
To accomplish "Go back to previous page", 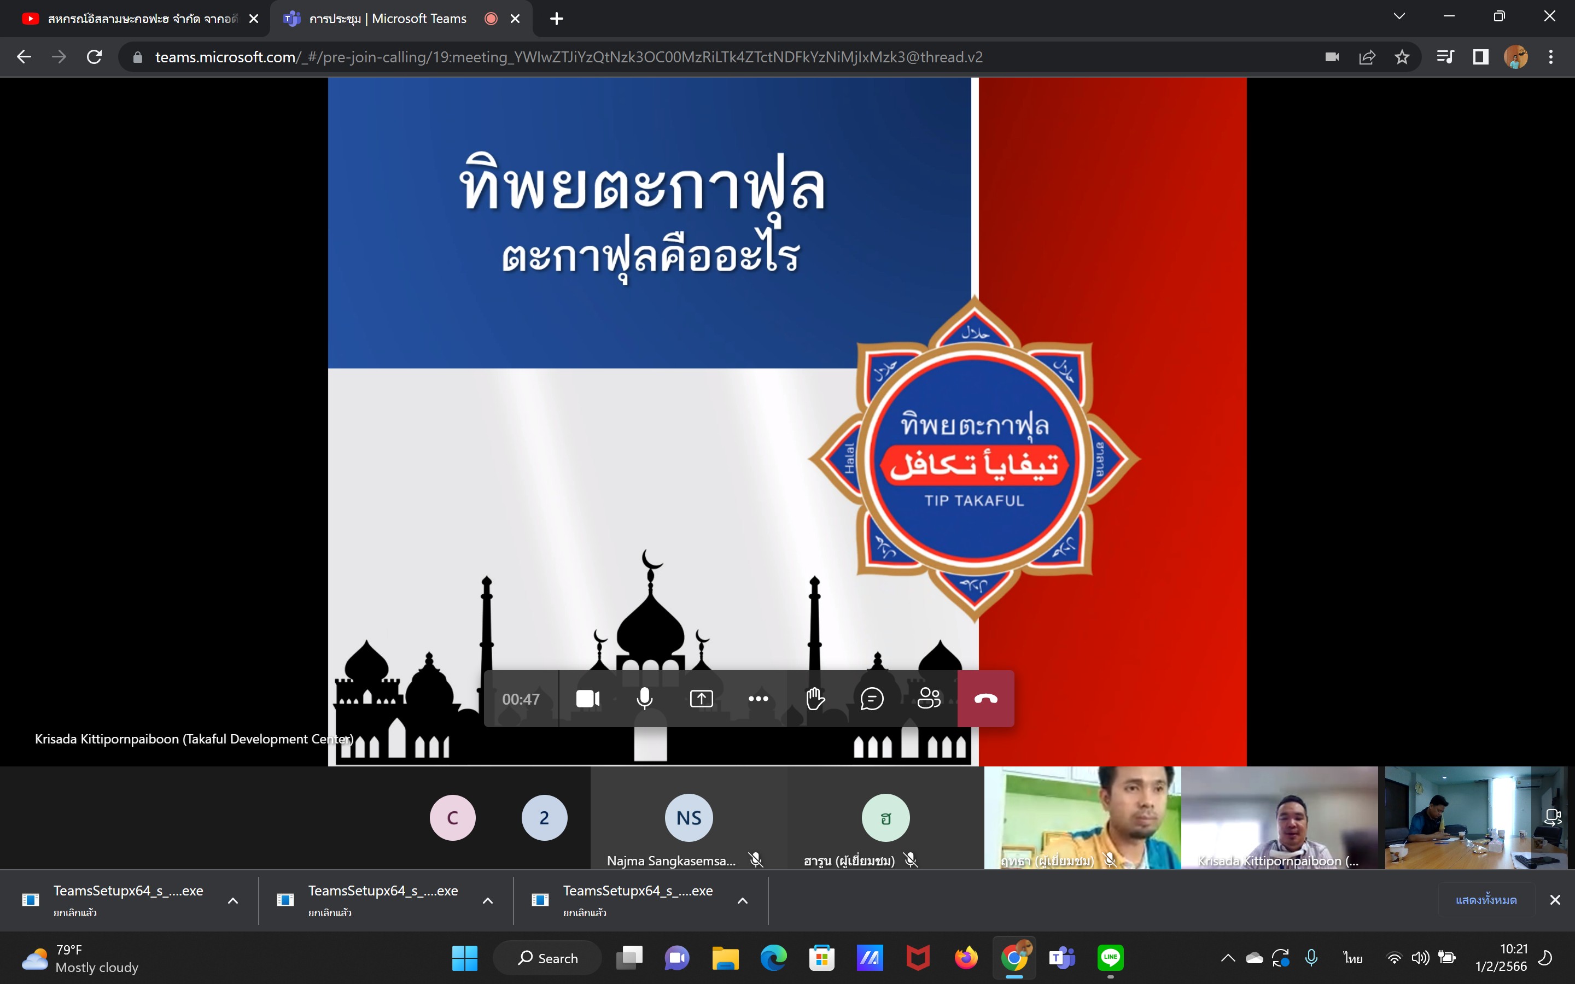I will [x=24, y=57].
